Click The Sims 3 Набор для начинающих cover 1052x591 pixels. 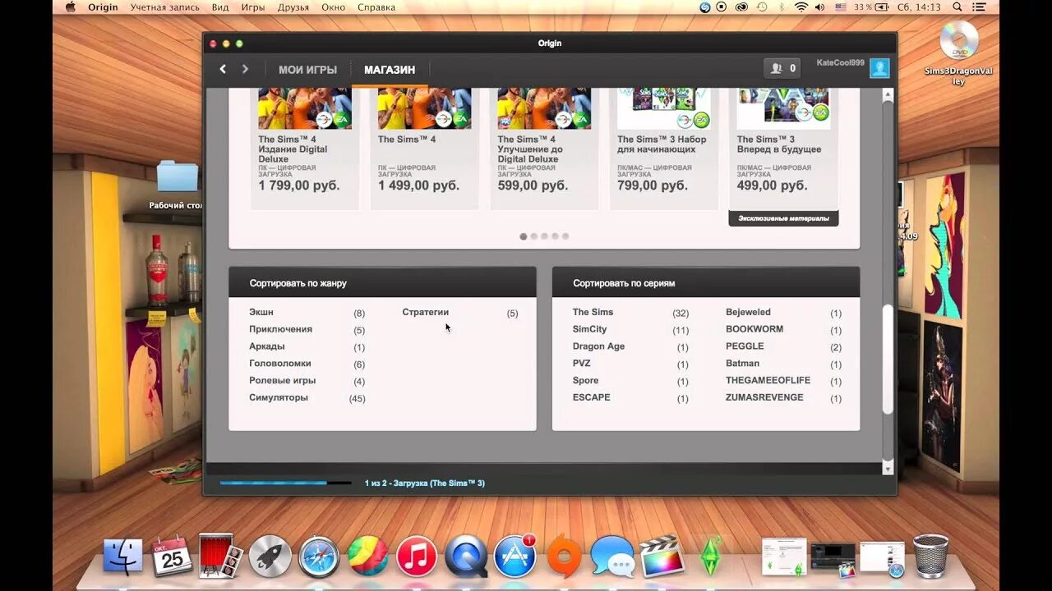[x=664, y=108]
